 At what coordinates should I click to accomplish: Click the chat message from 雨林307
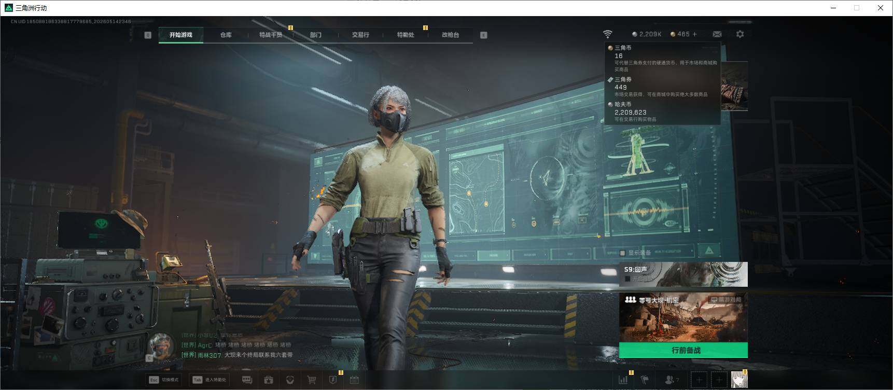(237, 355)
